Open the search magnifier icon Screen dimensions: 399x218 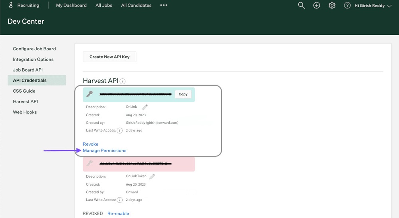coord(301,5)
